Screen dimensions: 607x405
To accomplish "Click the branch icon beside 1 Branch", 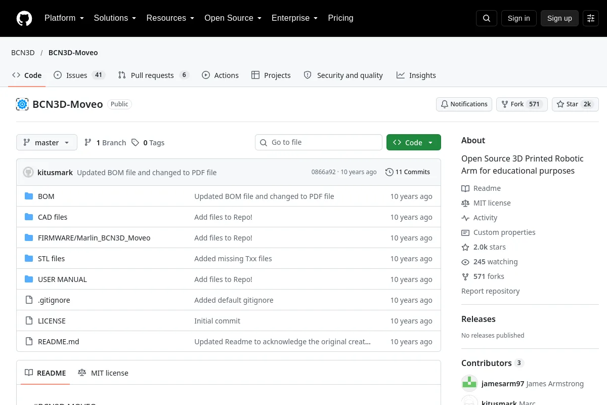I will [x=88, y=143].
